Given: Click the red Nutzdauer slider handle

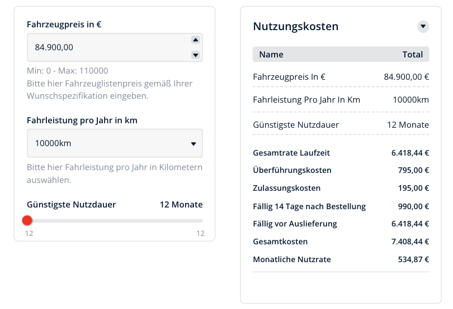Looking at the screenshot, I should 27,220.
